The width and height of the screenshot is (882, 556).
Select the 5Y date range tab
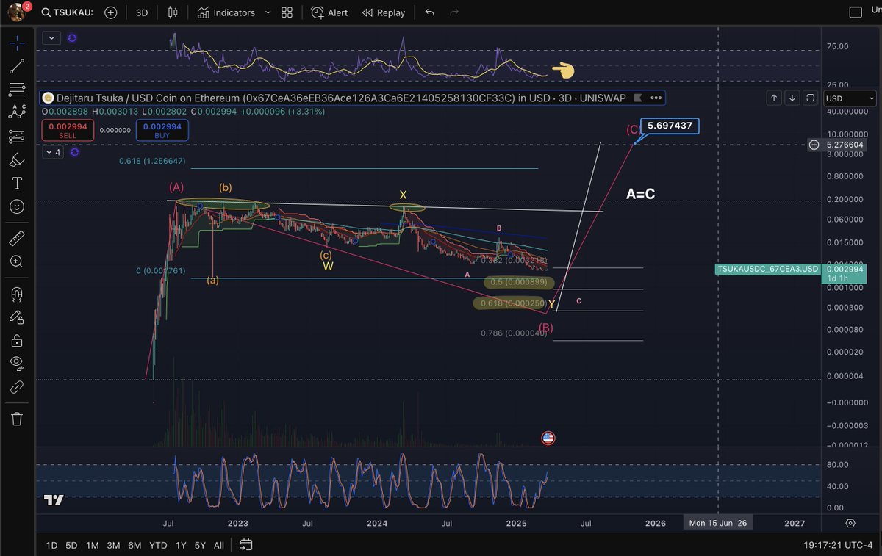coord(200,545)
